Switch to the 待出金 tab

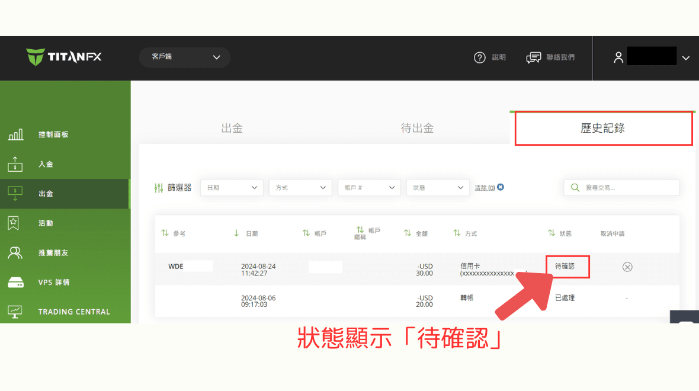click(x=417, y=128)
